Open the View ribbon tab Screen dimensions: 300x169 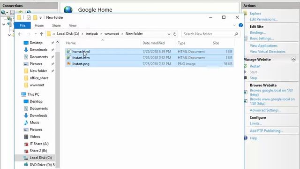73,25
